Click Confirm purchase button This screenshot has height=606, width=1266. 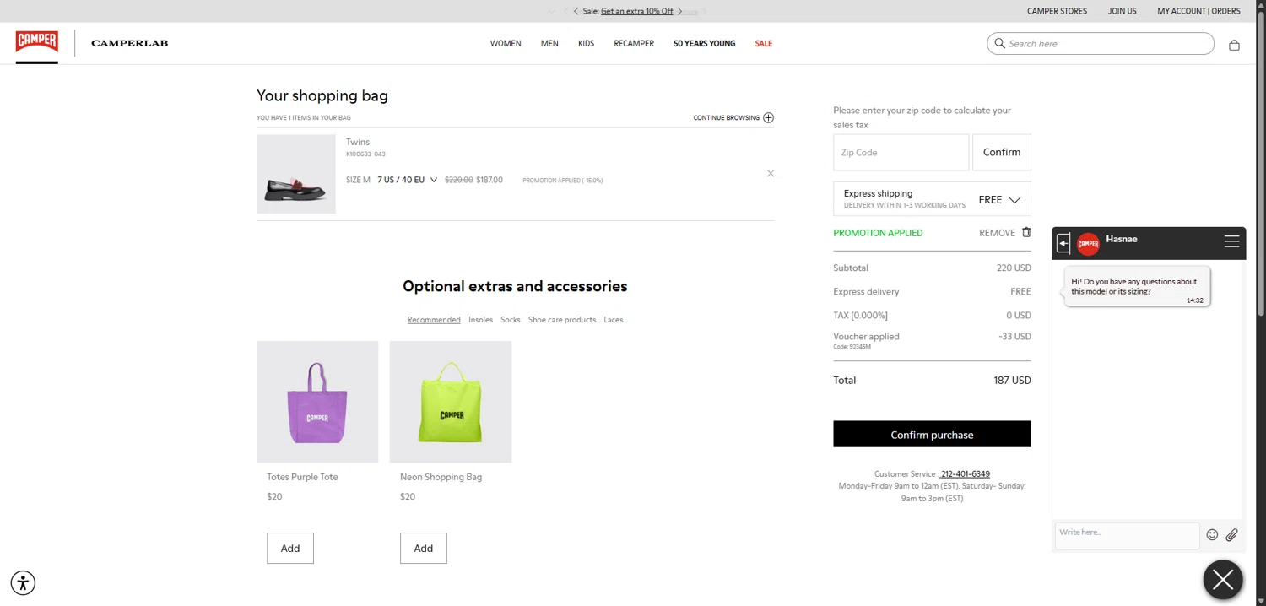point(932,434)
